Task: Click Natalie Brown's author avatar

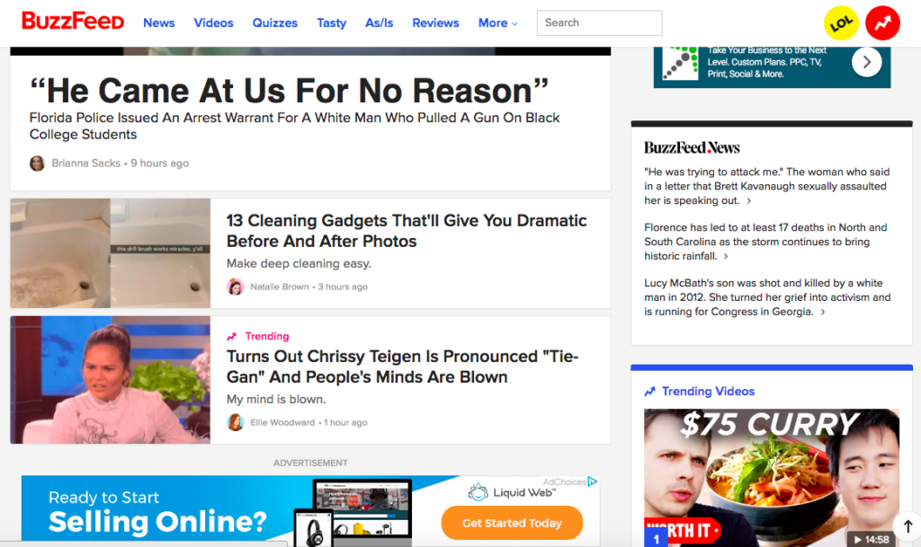Action: [x=235, y=287]
